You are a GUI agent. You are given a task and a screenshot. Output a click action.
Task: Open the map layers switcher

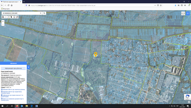[183, 13]
